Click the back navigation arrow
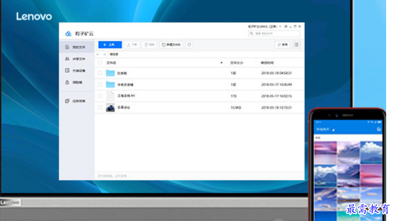 [98, 54]
